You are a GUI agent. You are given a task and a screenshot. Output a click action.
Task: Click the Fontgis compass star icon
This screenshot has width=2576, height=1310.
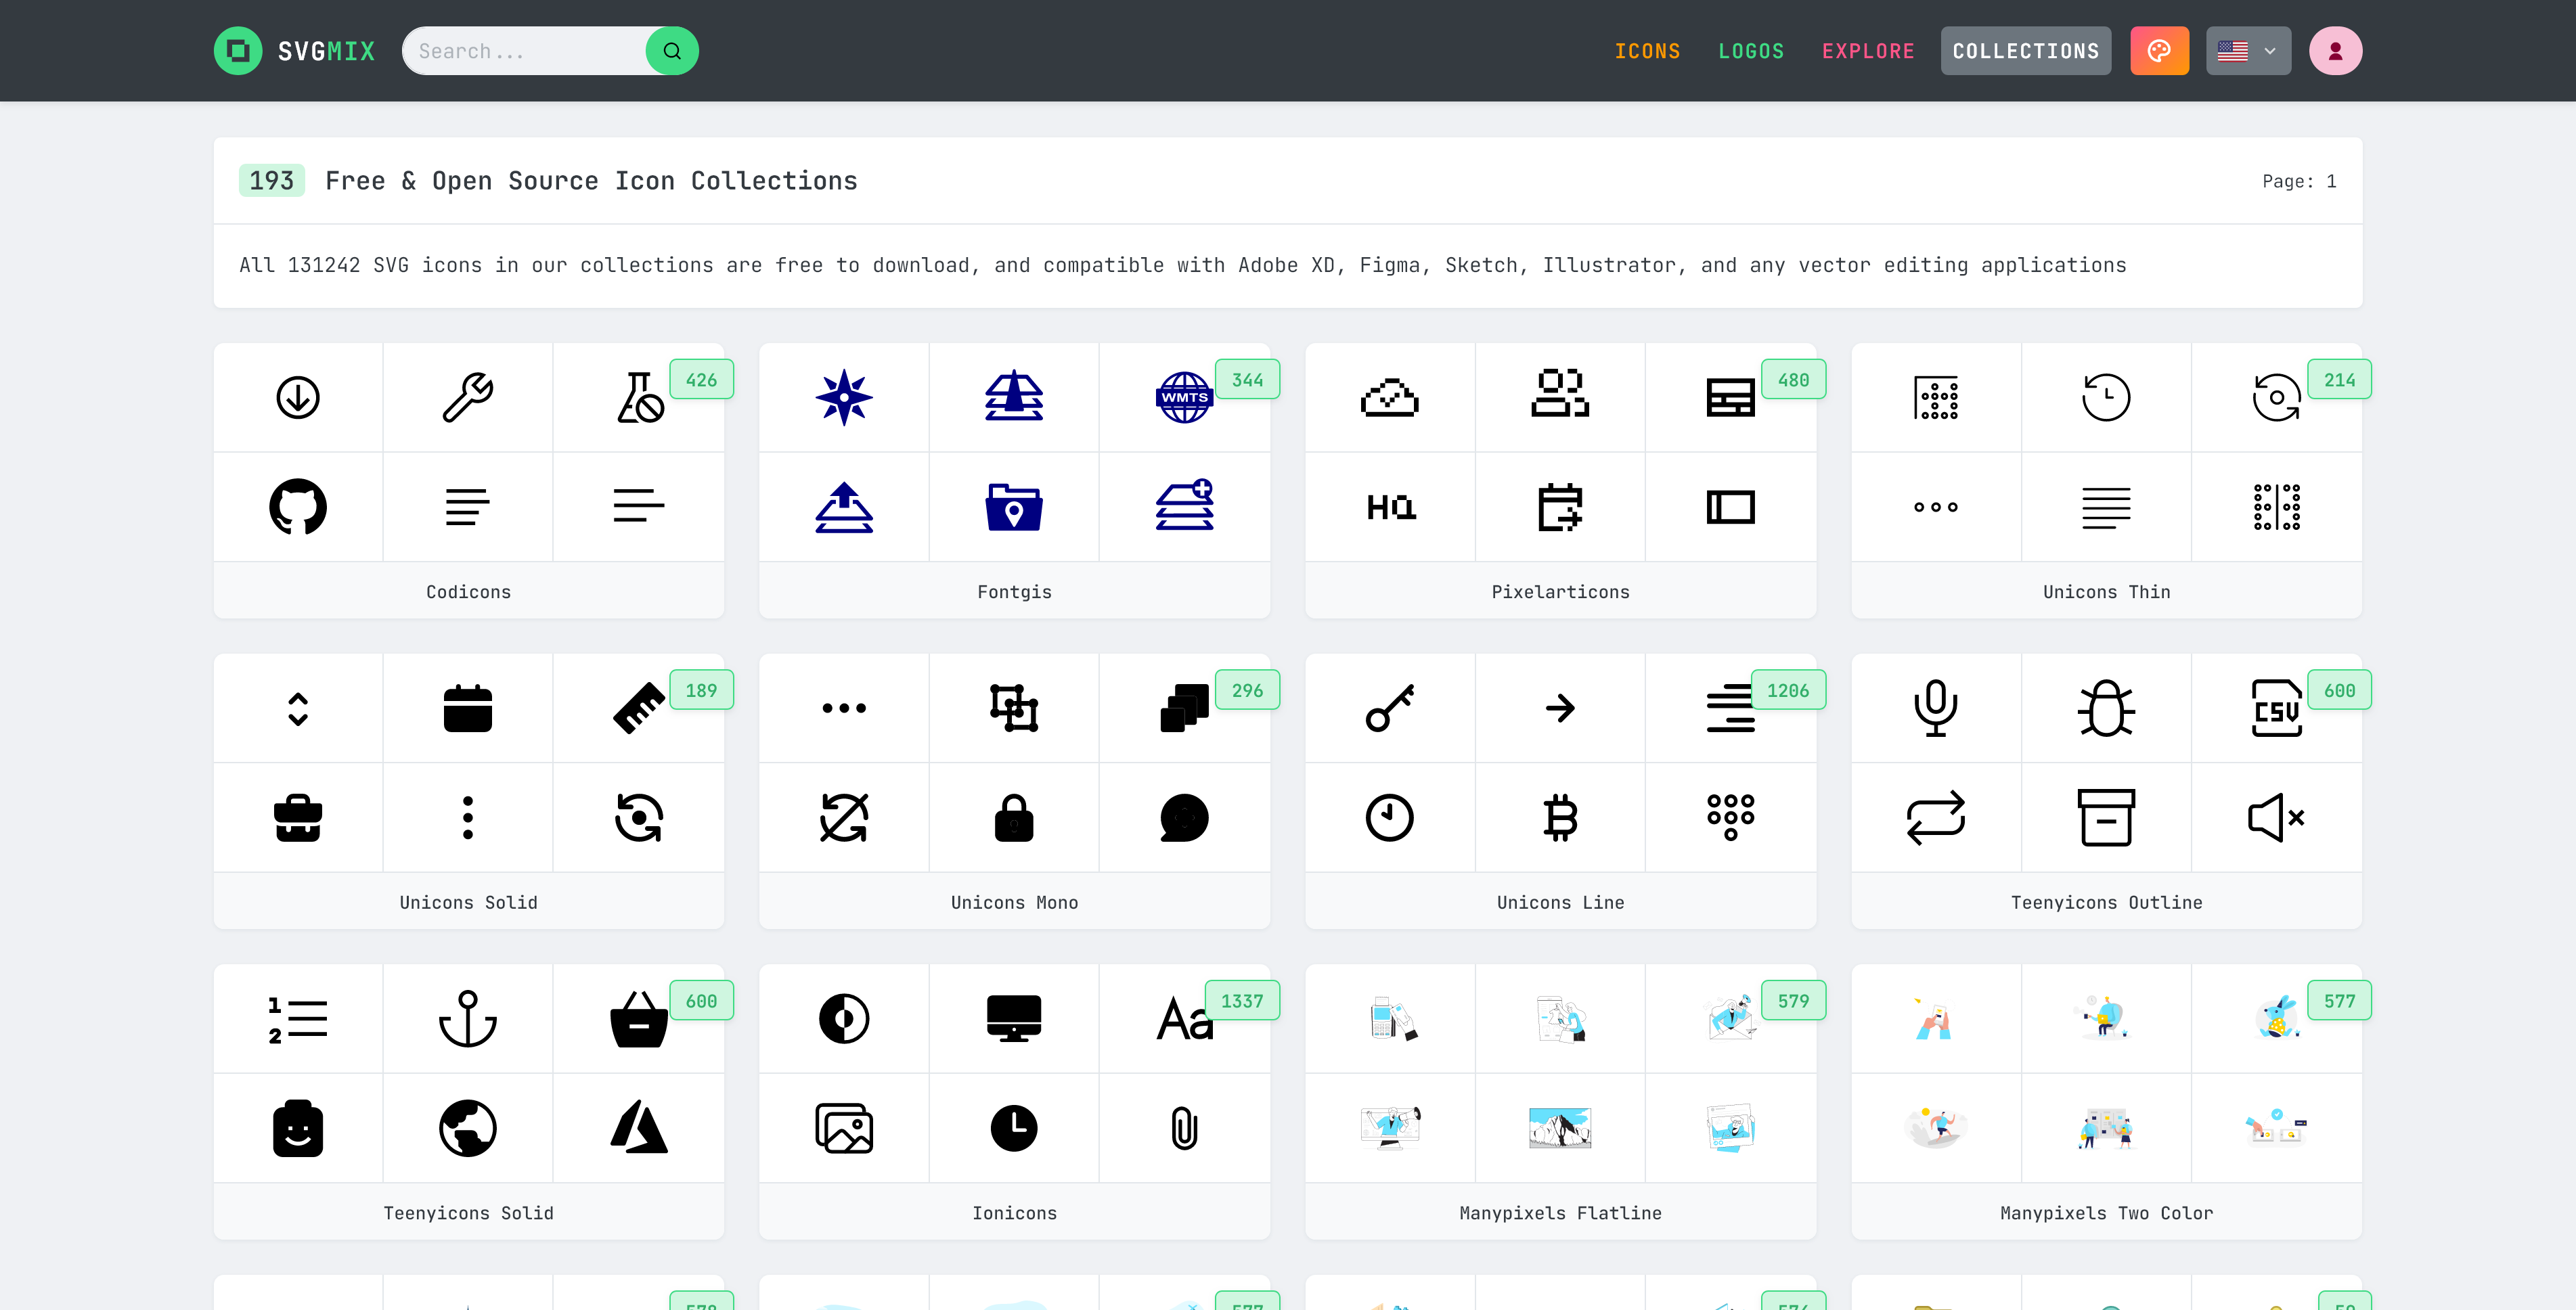844,398
